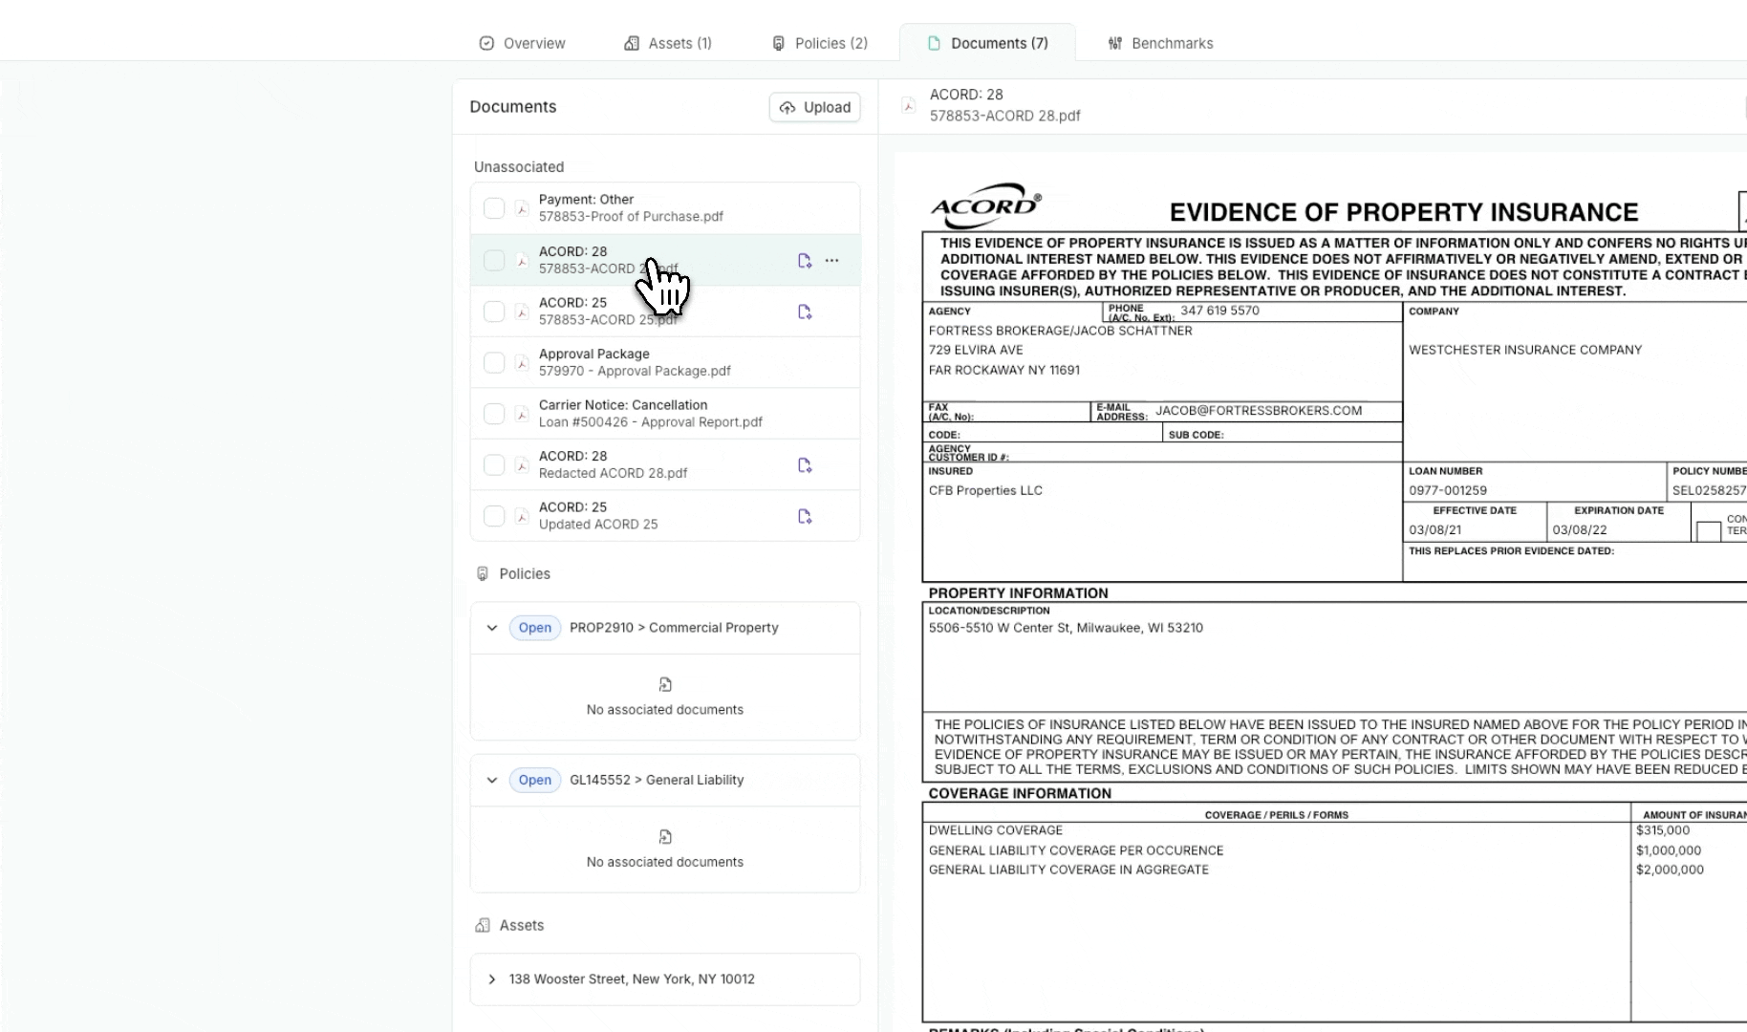Click PDF icon next to Carrier Notice: Cancellation
The width and height of the screenshot is (1747, 1032).
click(522, 414)
